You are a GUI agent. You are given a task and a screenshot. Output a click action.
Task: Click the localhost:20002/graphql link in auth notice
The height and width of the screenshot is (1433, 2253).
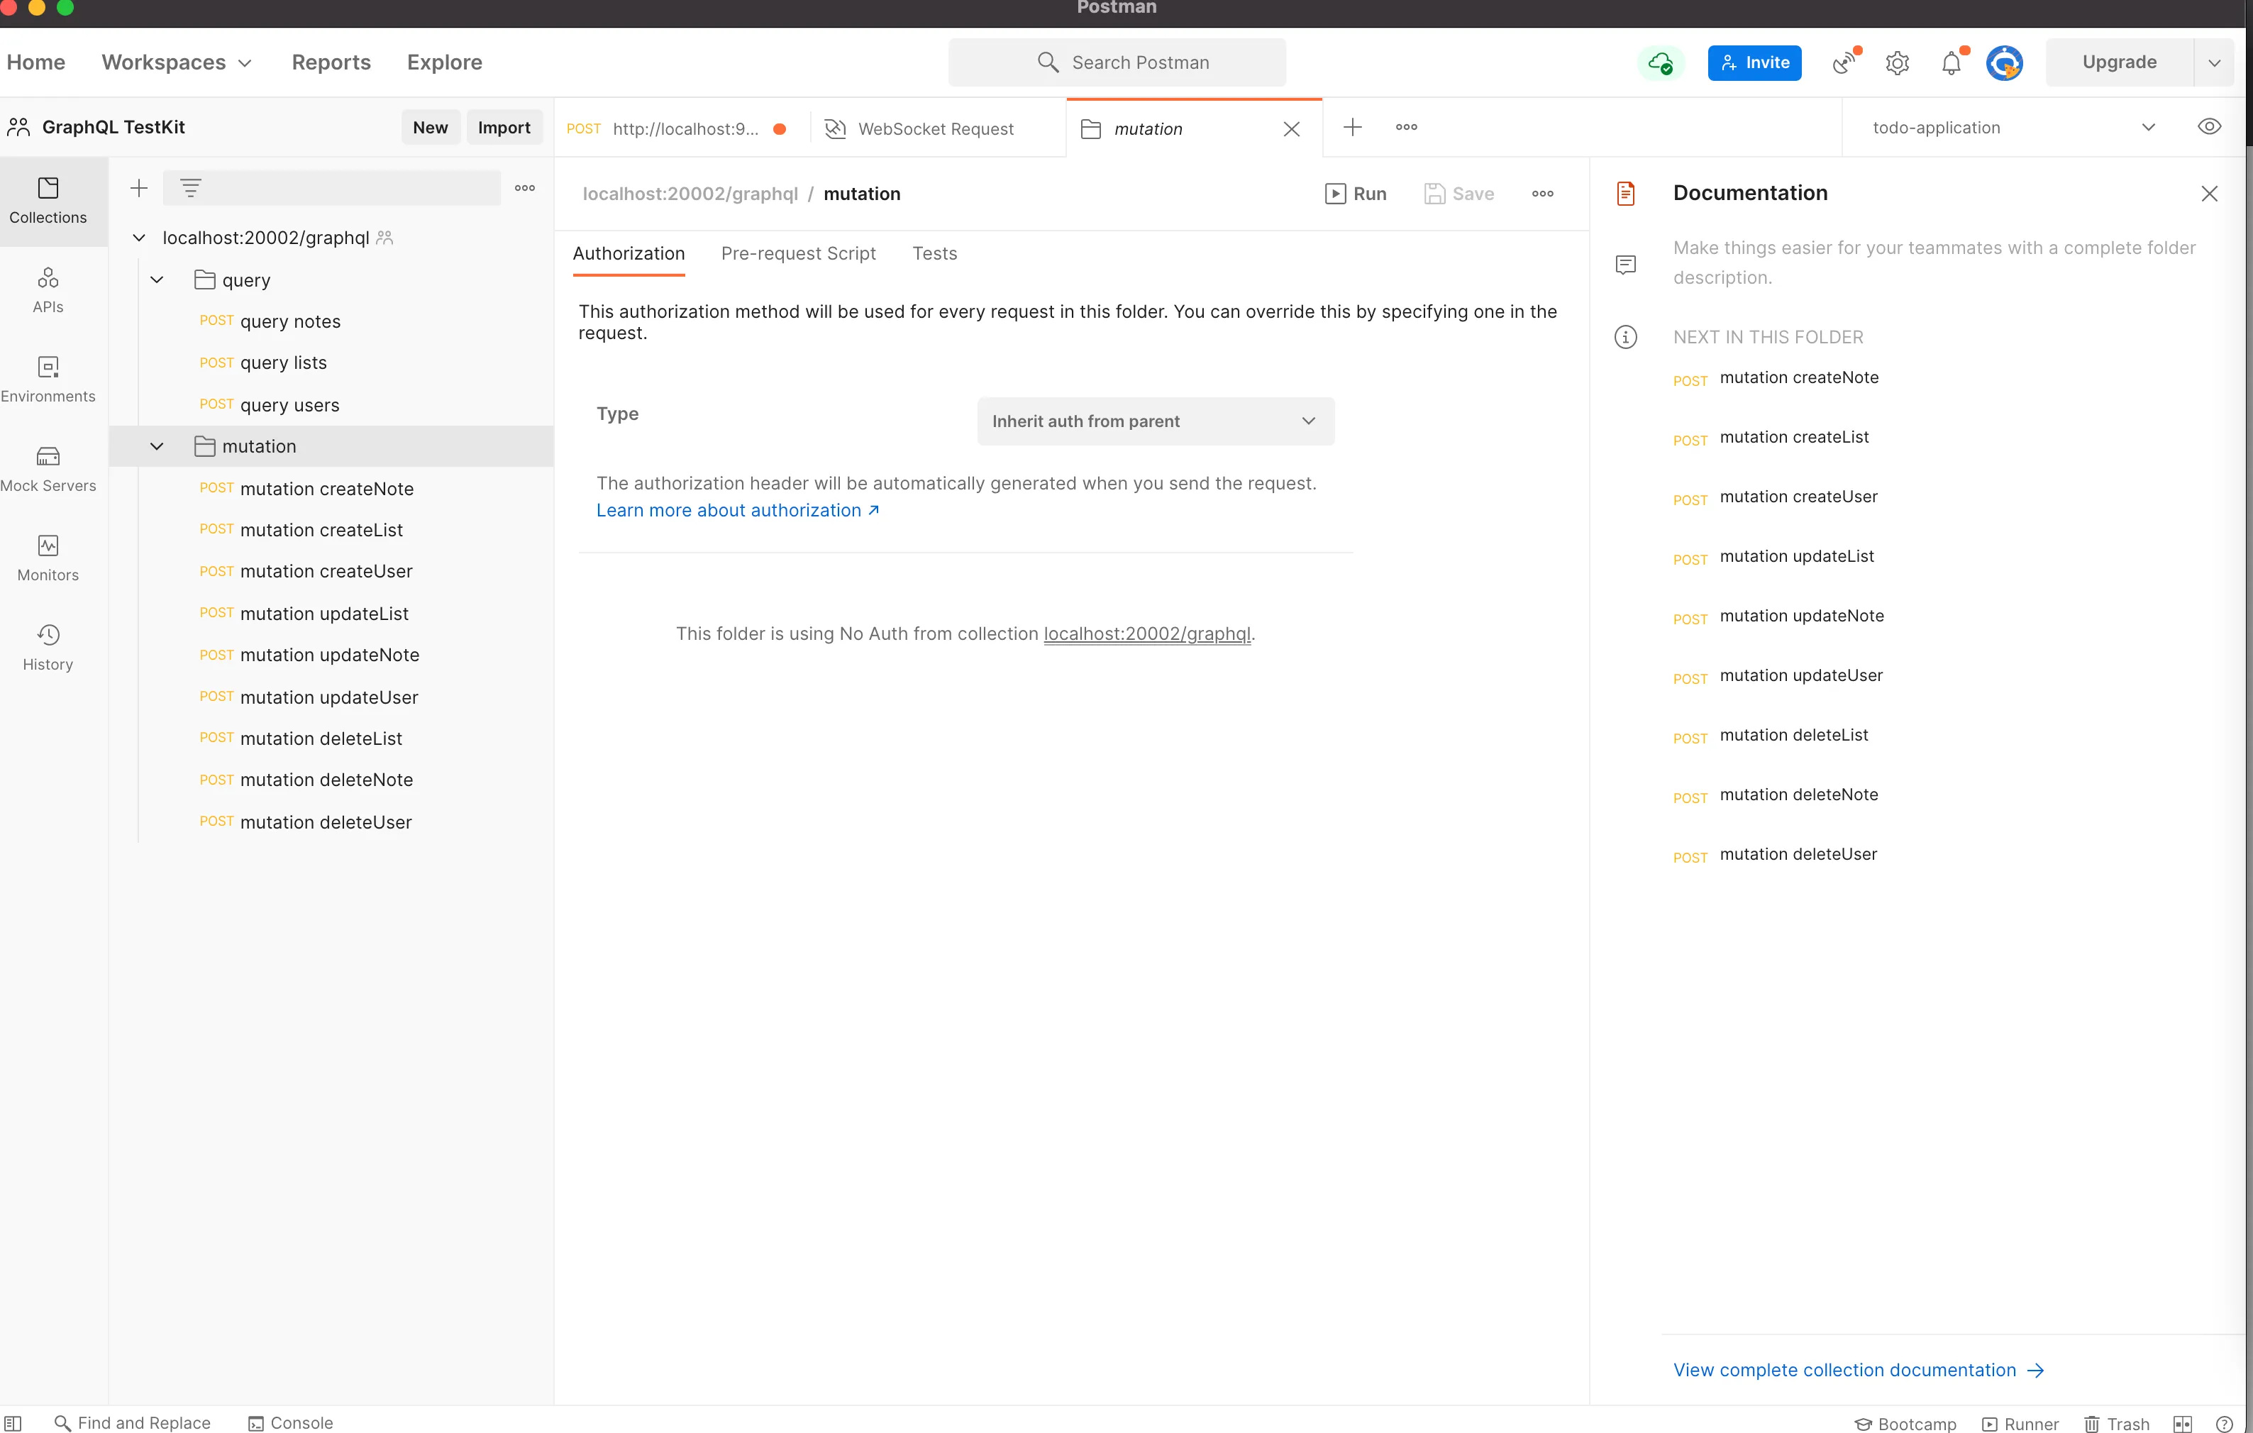tap(1147, 633)
